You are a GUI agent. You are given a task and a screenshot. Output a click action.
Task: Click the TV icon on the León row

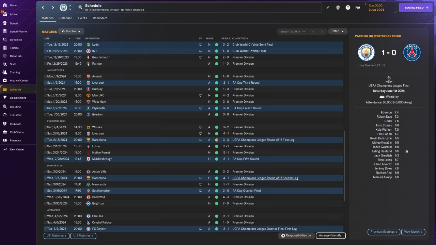coord(200,45)
